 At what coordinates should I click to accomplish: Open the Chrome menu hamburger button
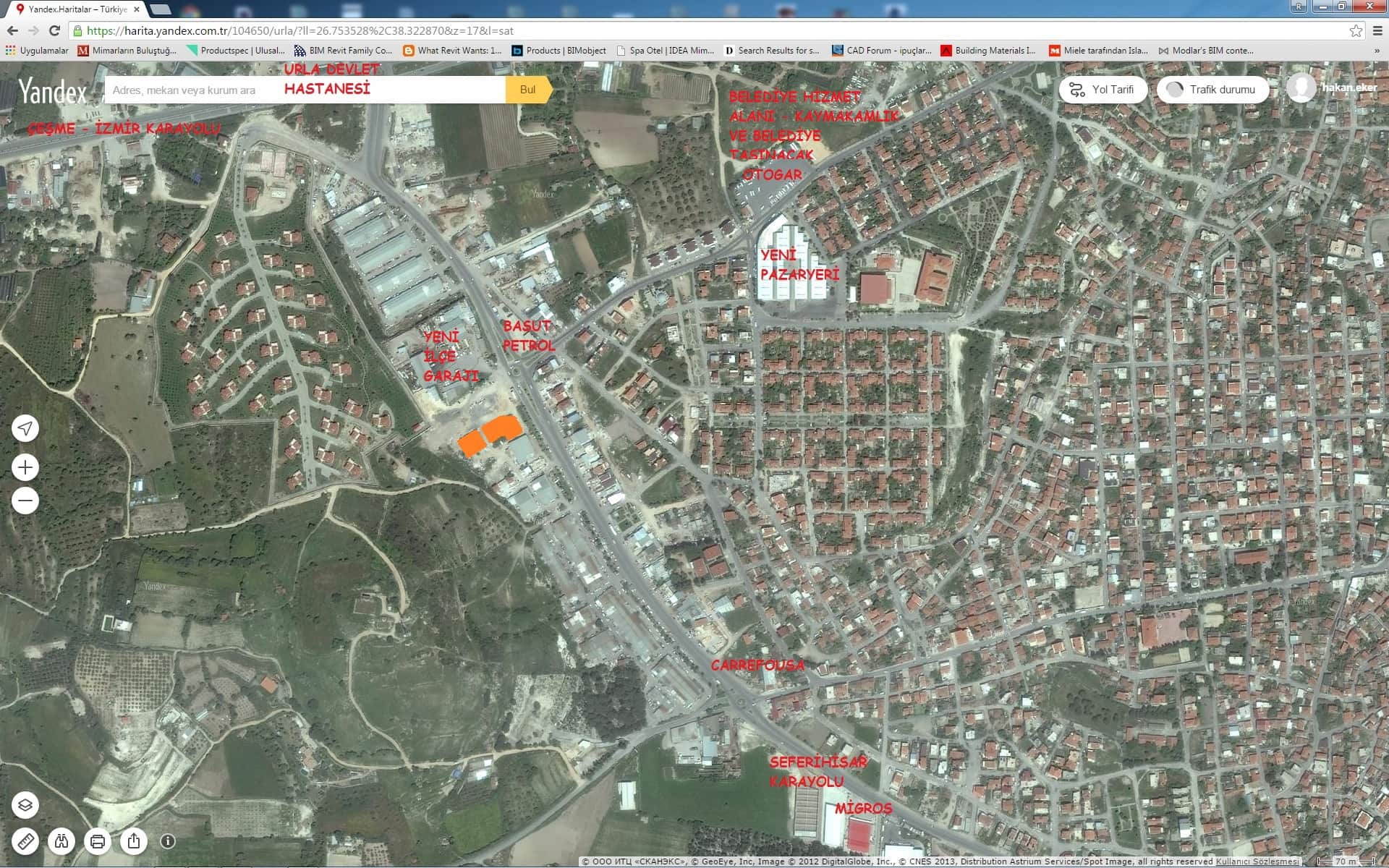point(1377,31)
